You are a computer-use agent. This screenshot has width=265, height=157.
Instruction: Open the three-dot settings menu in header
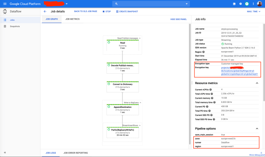tap(253, 4)
